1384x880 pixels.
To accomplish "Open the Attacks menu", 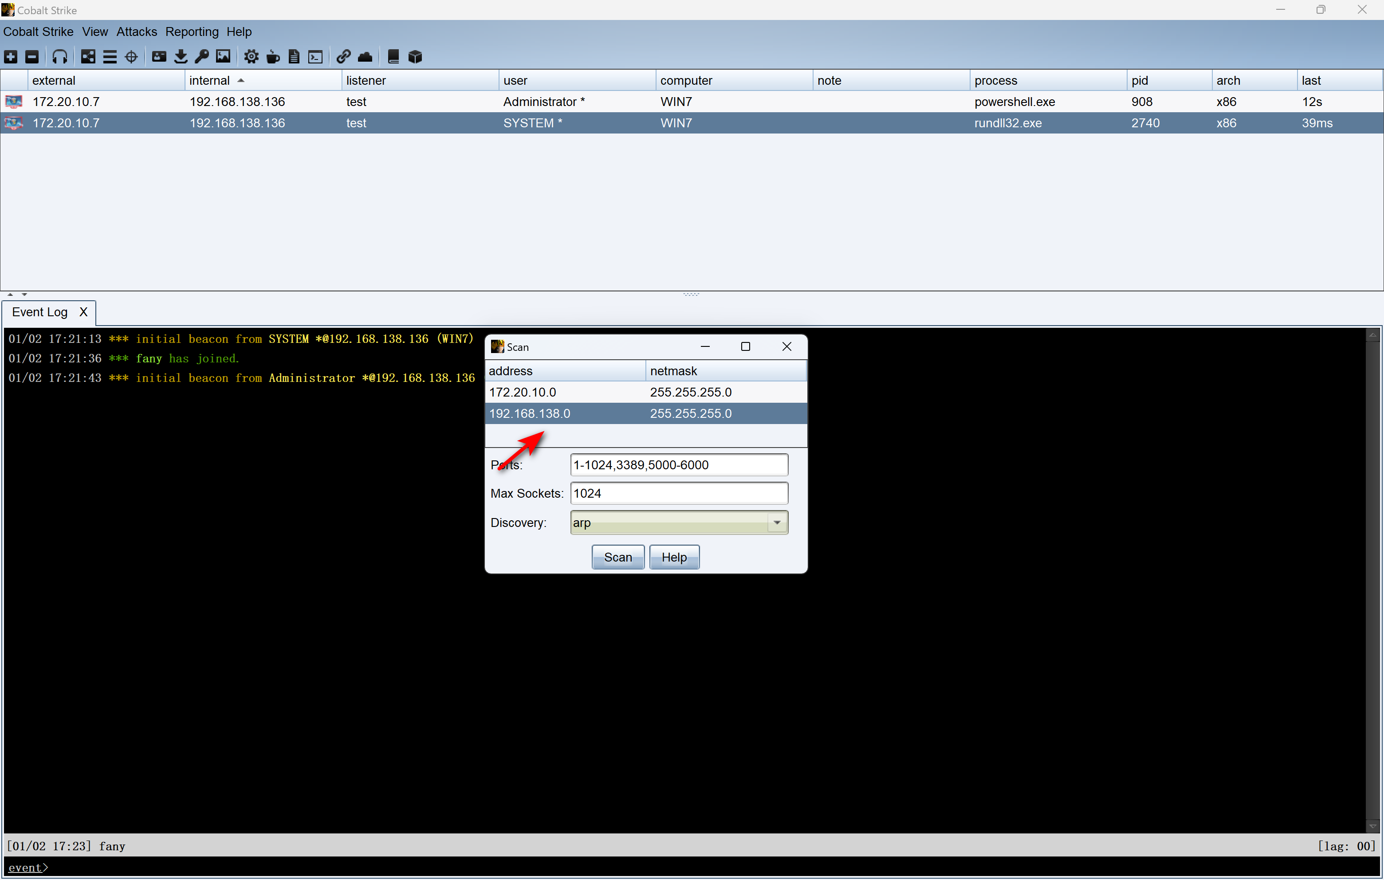I will click(136, 31).
